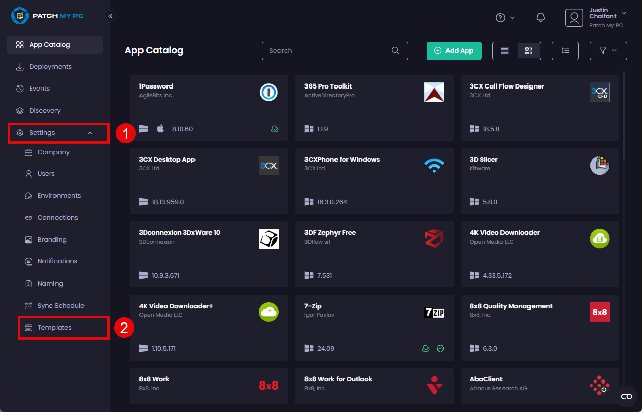Open the help dropdown menu
This screenshot has height=412, width=642.
click(505, 17)
